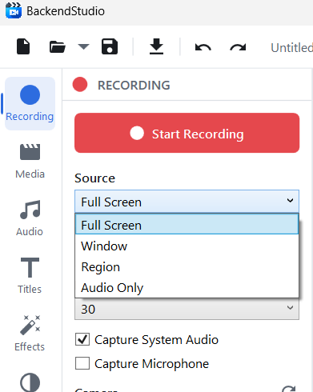Select Audio Only from source list
Image resolution: width=313 pixels, height=392 pixels.
click(x=187, y=287)
